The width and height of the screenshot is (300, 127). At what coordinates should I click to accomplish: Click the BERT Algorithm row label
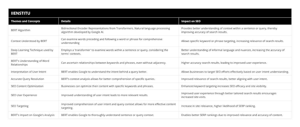[20, 30]
